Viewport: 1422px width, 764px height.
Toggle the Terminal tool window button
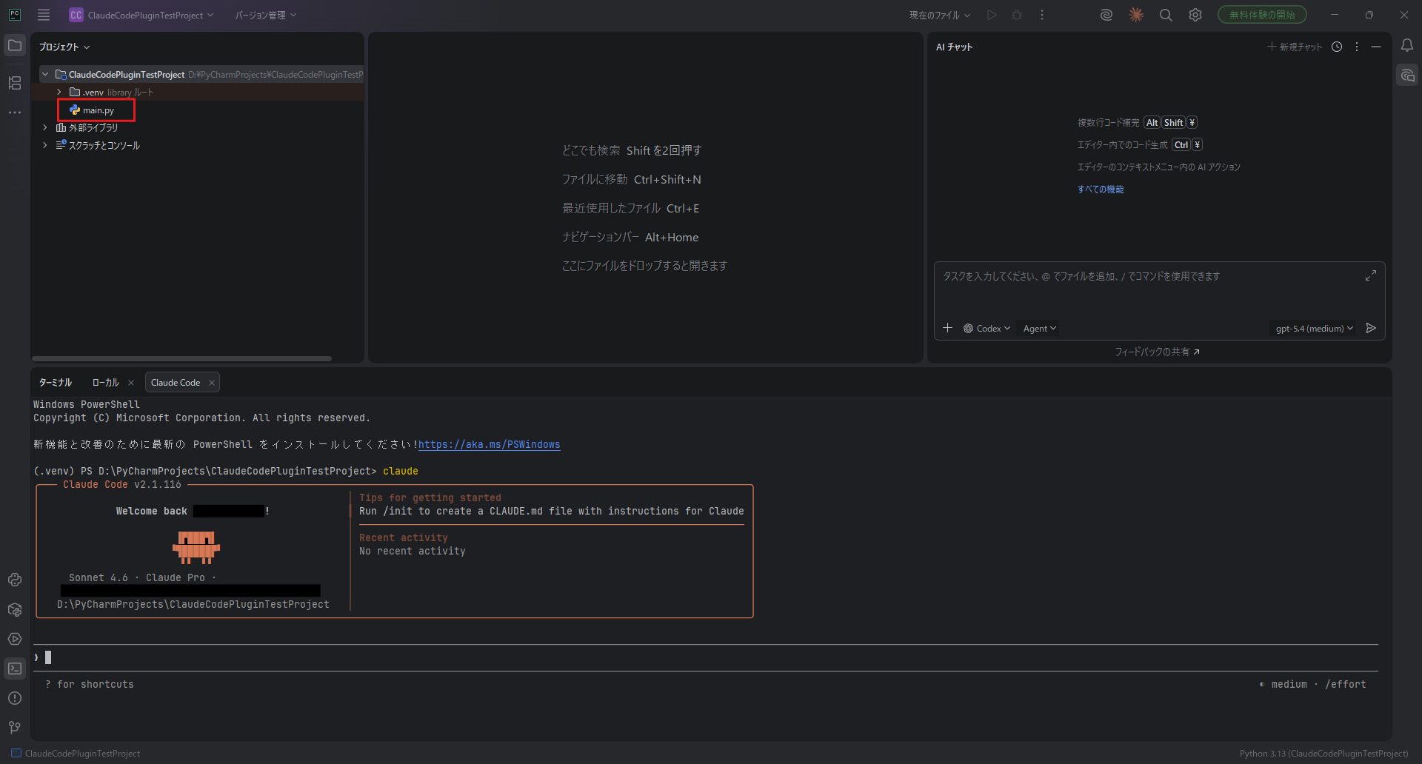tap(15, 668)
